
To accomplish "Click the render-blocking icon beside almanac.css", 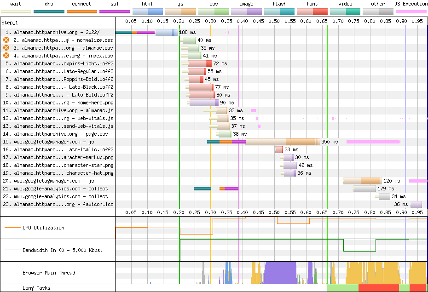I will [x=6, y=48].
